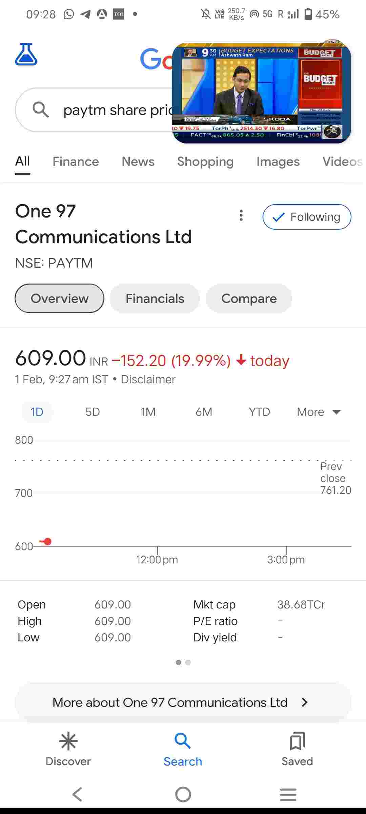Open the Disclaimer link

[148, 380]
